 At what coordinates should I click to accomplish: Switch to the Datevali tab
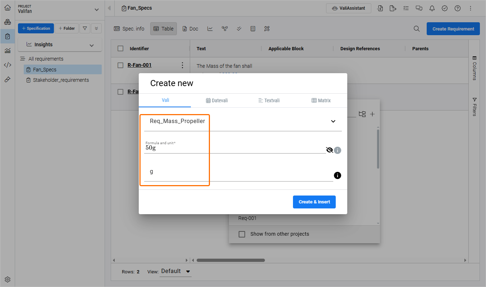217,100
